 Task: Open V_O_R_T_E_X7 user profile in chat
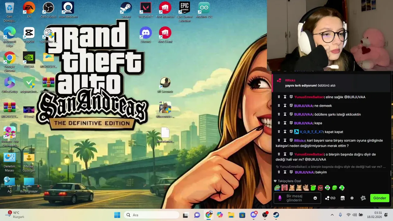tap(311, 132)
